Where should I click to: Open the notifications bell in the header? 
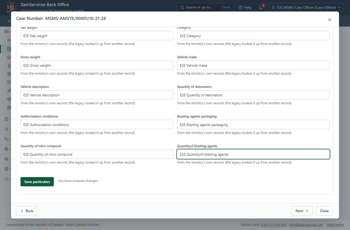click(261, 7)
